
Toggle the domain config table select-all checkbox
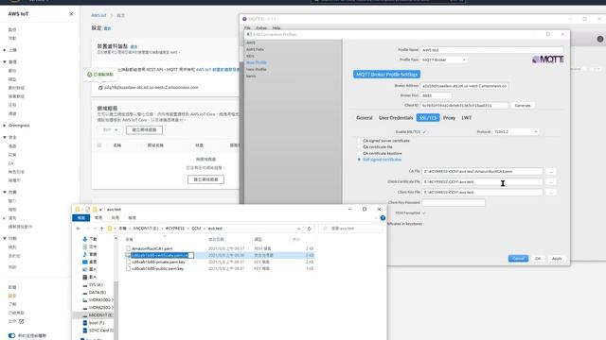[x=99, y=145]
